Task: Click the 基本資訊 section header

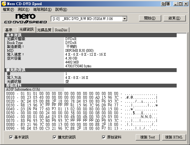Action: (91, 35)
